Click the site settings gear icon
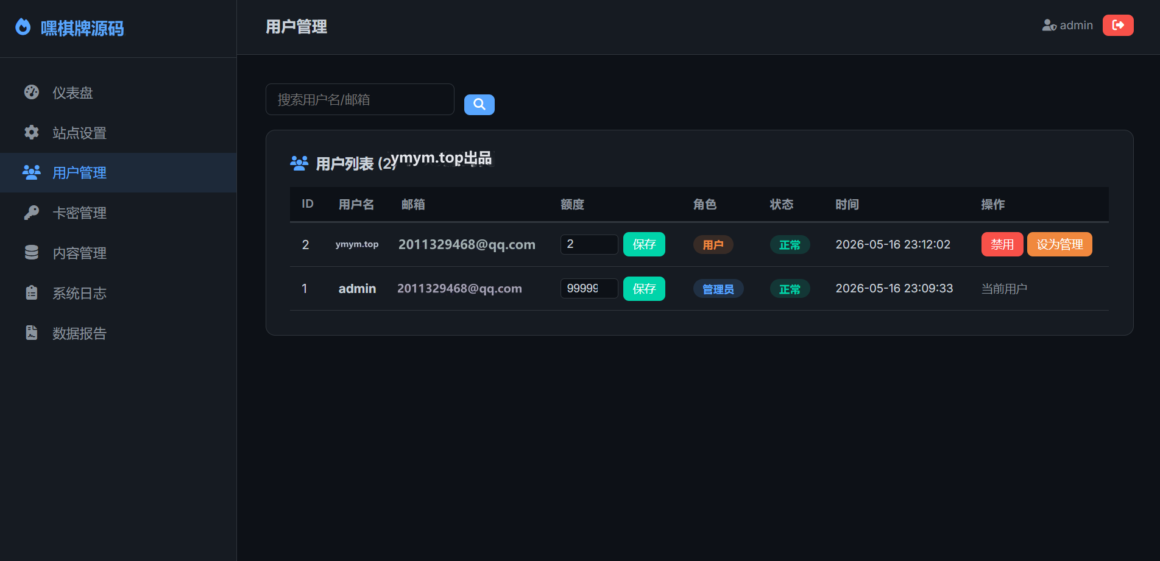 (x=32, y=132)
